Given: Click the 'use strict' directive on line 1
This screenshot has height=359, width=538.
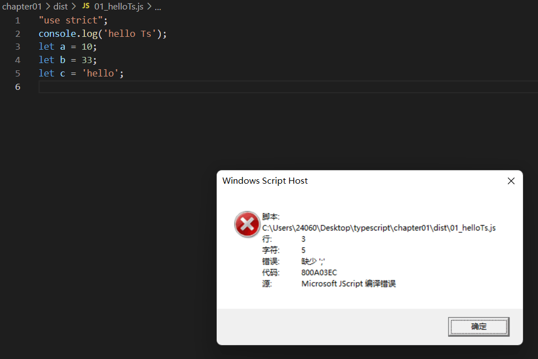Looking at the screenshot, I should pyautogui.click(x=72, y=20).
